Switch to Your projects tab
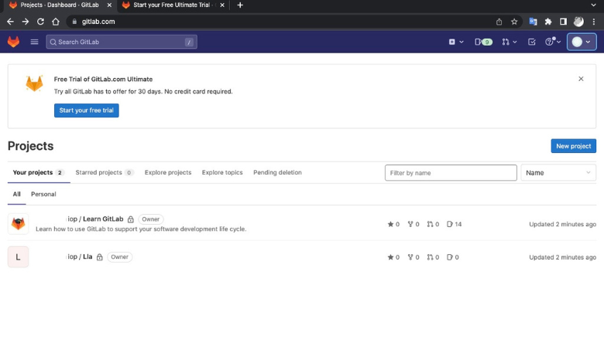Viewport: 604px width, 363px height. coord(39,172)
